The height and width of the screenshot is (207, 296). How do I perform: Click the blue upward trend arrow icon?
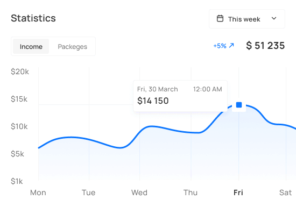(x=231, y=46)
